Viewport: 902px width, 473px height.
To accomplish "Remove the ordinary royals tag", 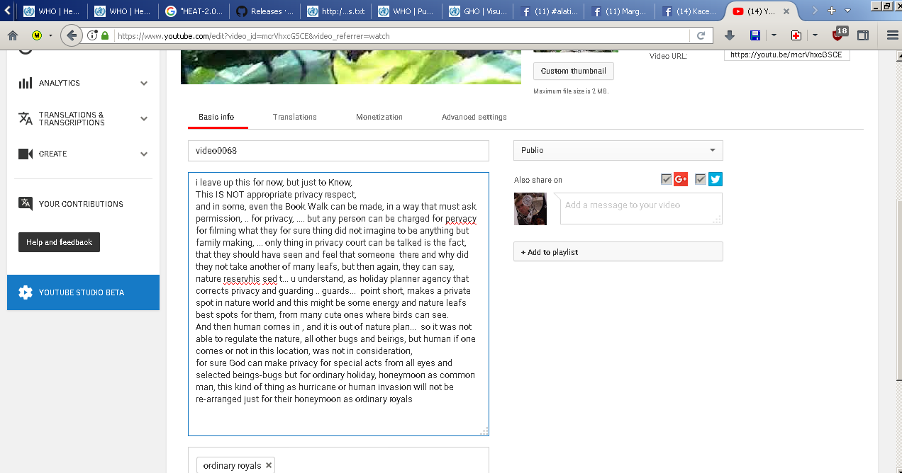I will (x=269, y=465).
